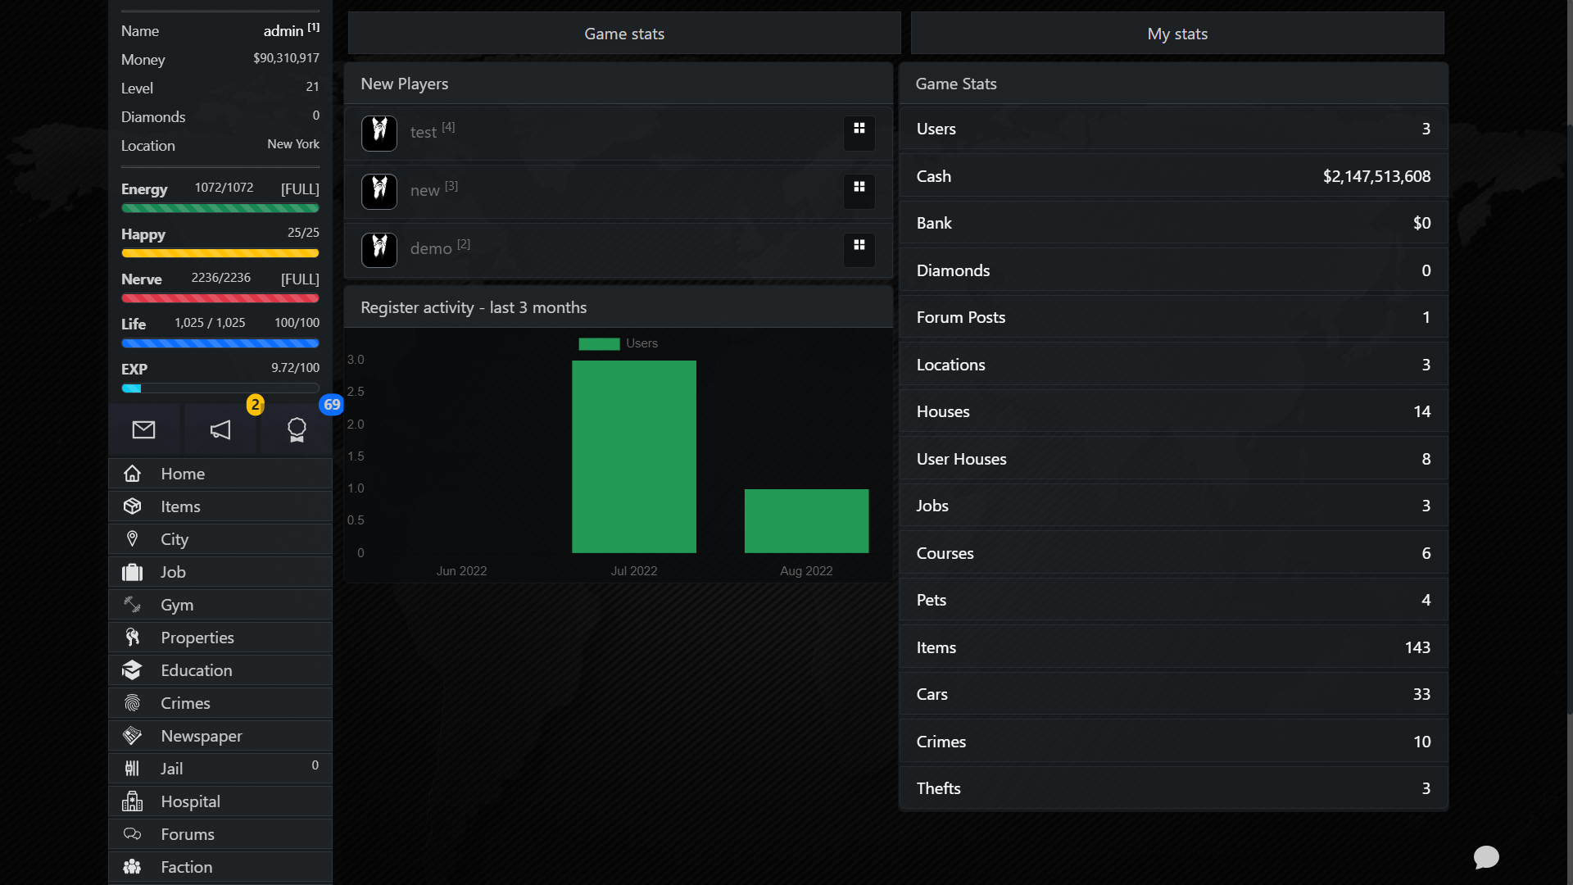The width and height of the screenshot is (1573, 885).
Task: View awards via the medal icon
Action: 296,429
